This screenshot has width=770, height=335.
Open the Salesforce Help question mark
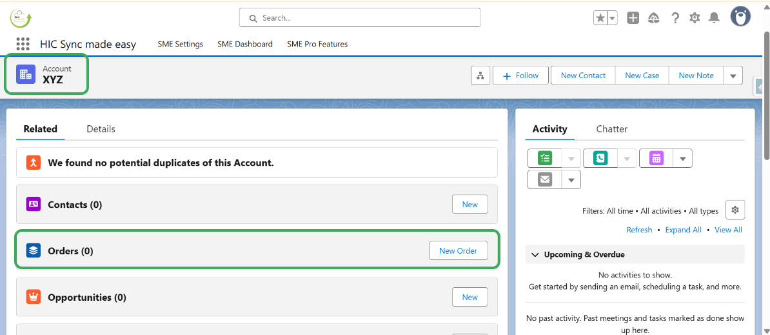675,18
